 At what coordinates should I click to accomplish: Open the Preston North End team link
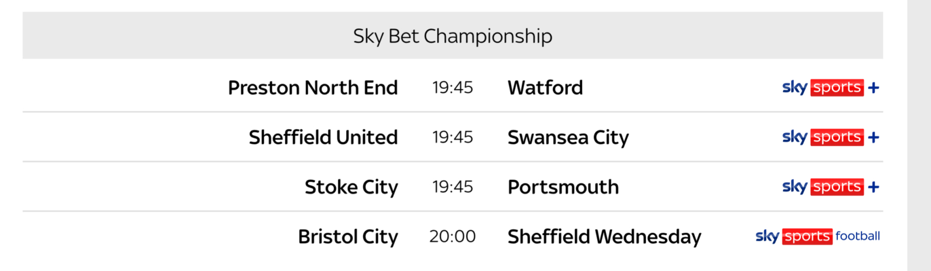(312, 88)
